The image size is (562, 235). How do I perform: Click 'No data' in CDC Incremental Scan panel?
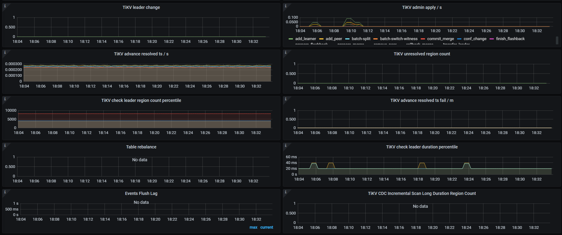[x=420, y=206]
